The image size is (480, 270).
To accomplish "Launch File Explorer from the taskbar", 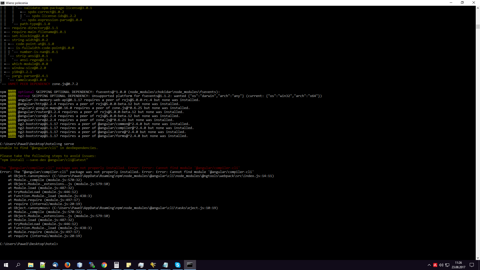I will (x=30, y=265).
